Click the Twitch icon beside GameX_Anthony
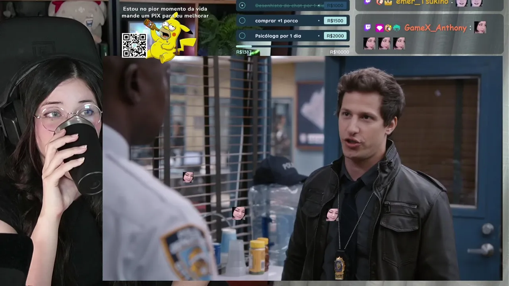This screenshot has height=286, width=509. coord(368,28)
